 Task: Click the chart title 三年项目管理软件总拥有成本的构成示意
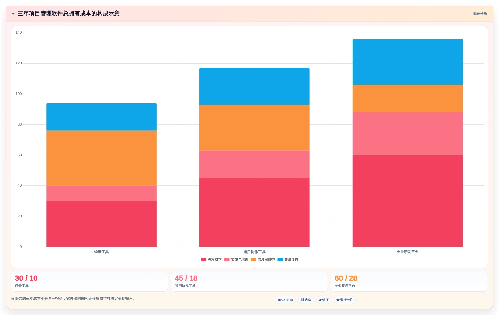coord(69,14)
